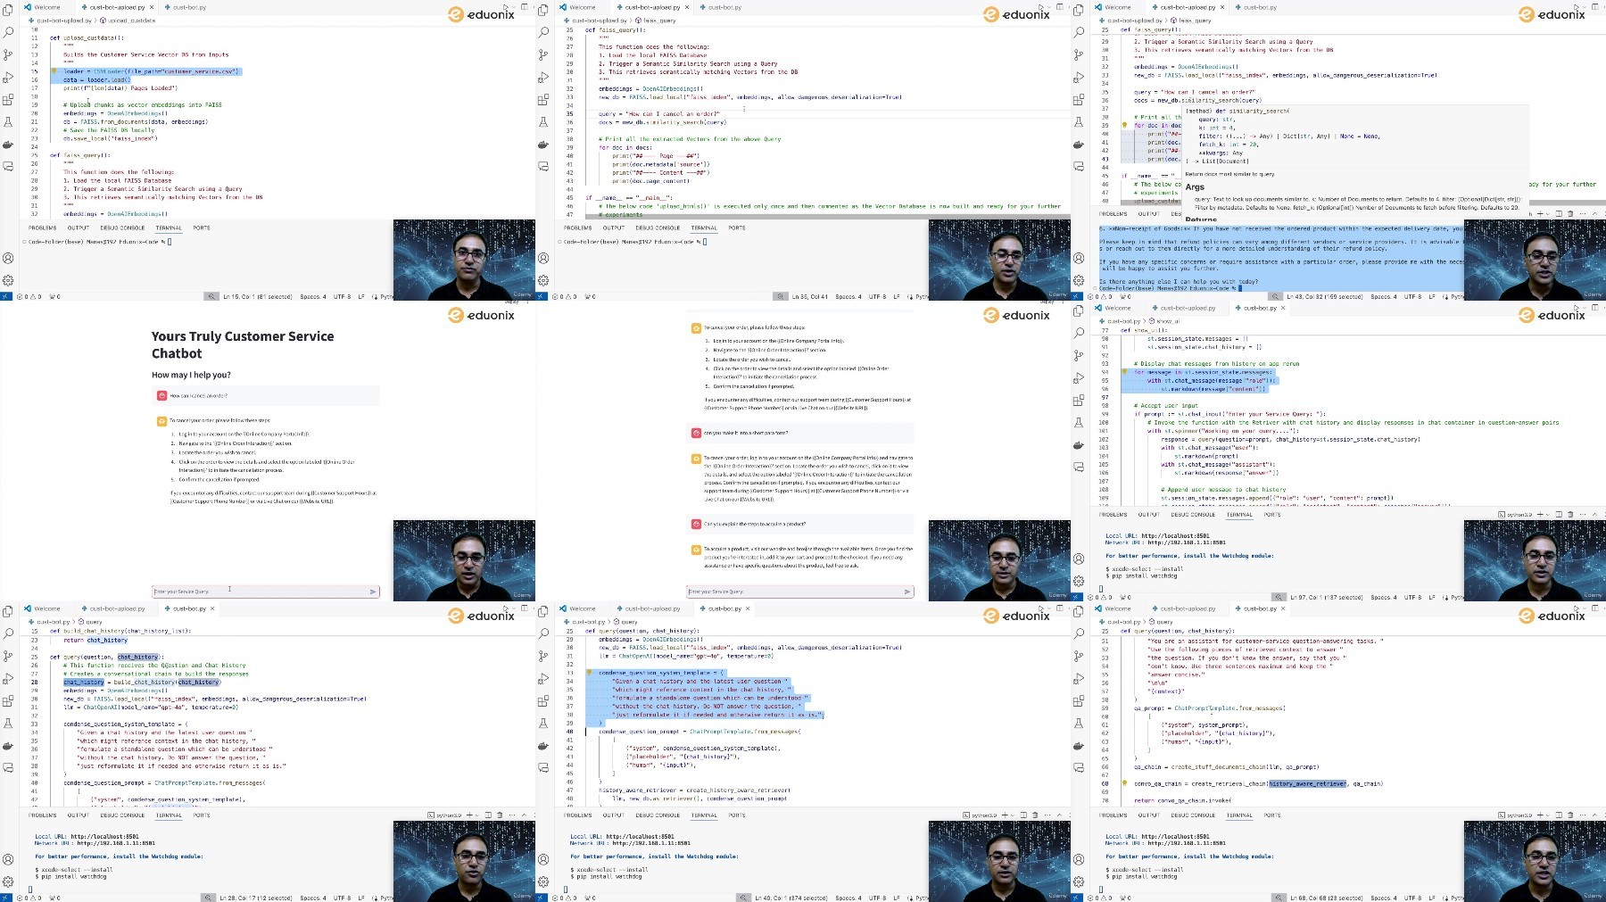The image size is (1606, 902).
Task: Click UTF-8 encoding in the Ln 15 frame
Action: coord(343,296)
